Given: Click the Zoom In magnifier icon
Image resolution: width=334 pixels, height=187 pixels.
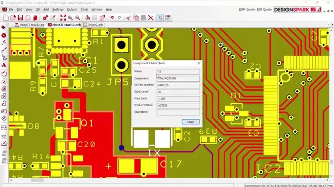Looking at the screenshot, I should click(x=70, y=18).
